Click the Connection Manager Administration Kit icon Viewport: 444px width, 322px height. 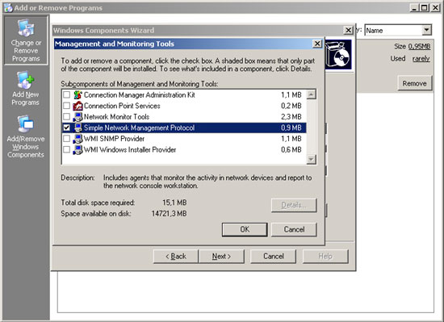pyautogui.click(x=77, y=94)
